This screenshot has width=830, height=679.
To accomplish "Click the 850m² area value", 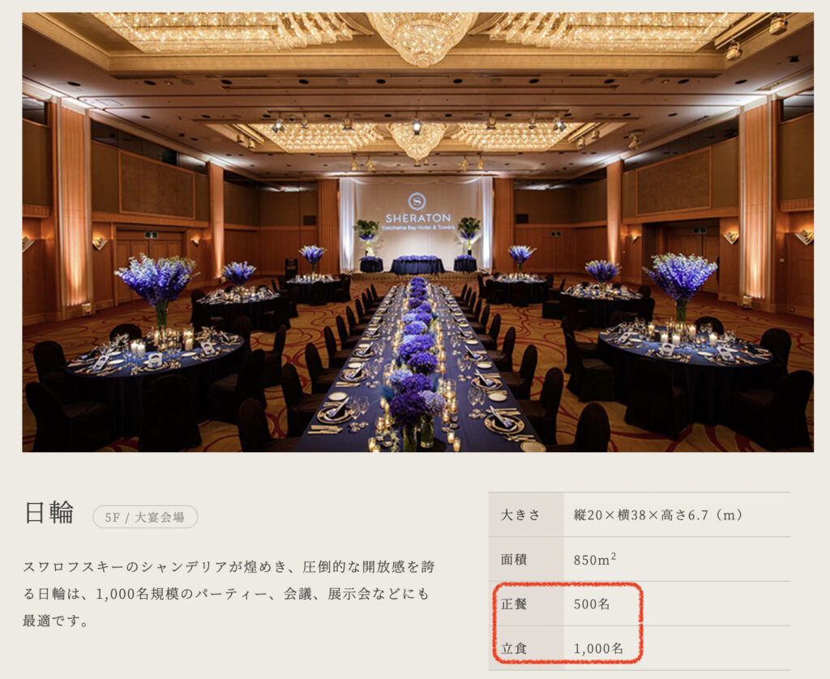I will pos(595,559).
